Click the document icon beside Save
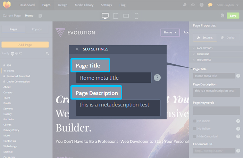The height and width of the screenshot is (158, 243). [223, 16]
